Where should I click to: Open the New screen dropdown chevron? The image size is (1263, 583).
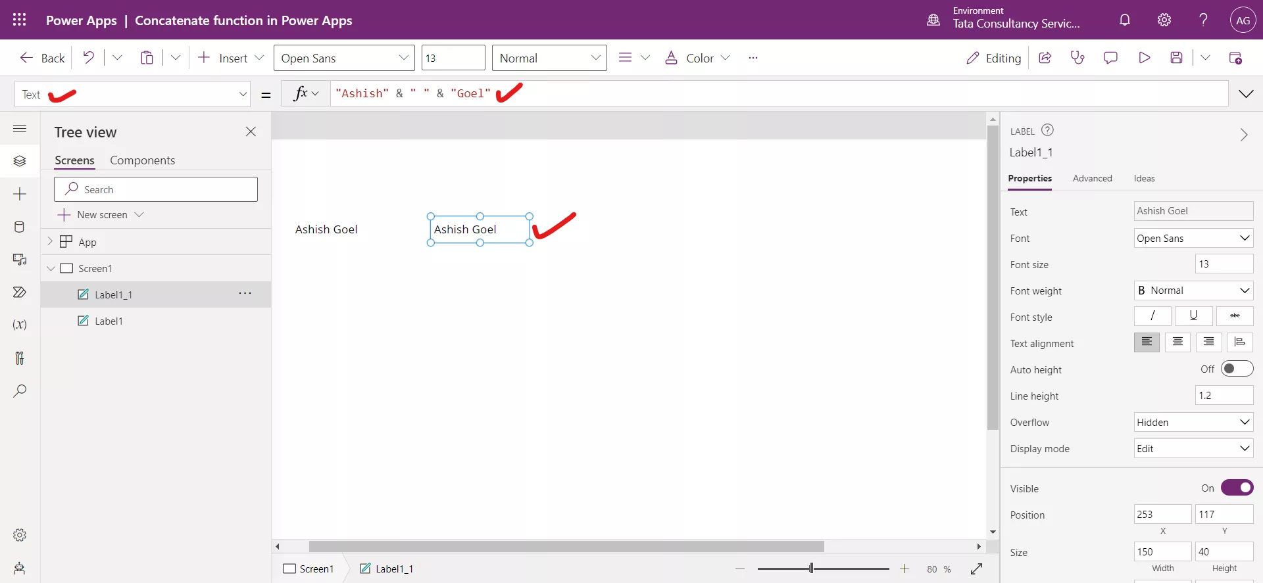pos(139,215)
